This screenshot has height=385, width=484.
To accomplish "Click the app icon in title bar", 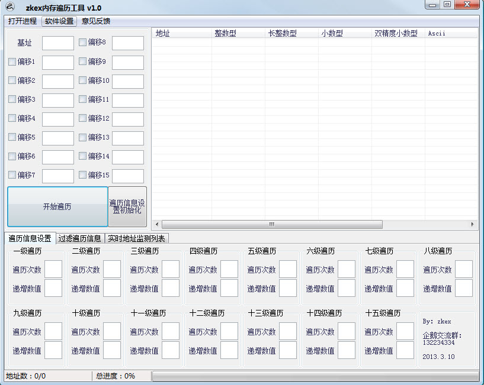I will pos(10,8).
